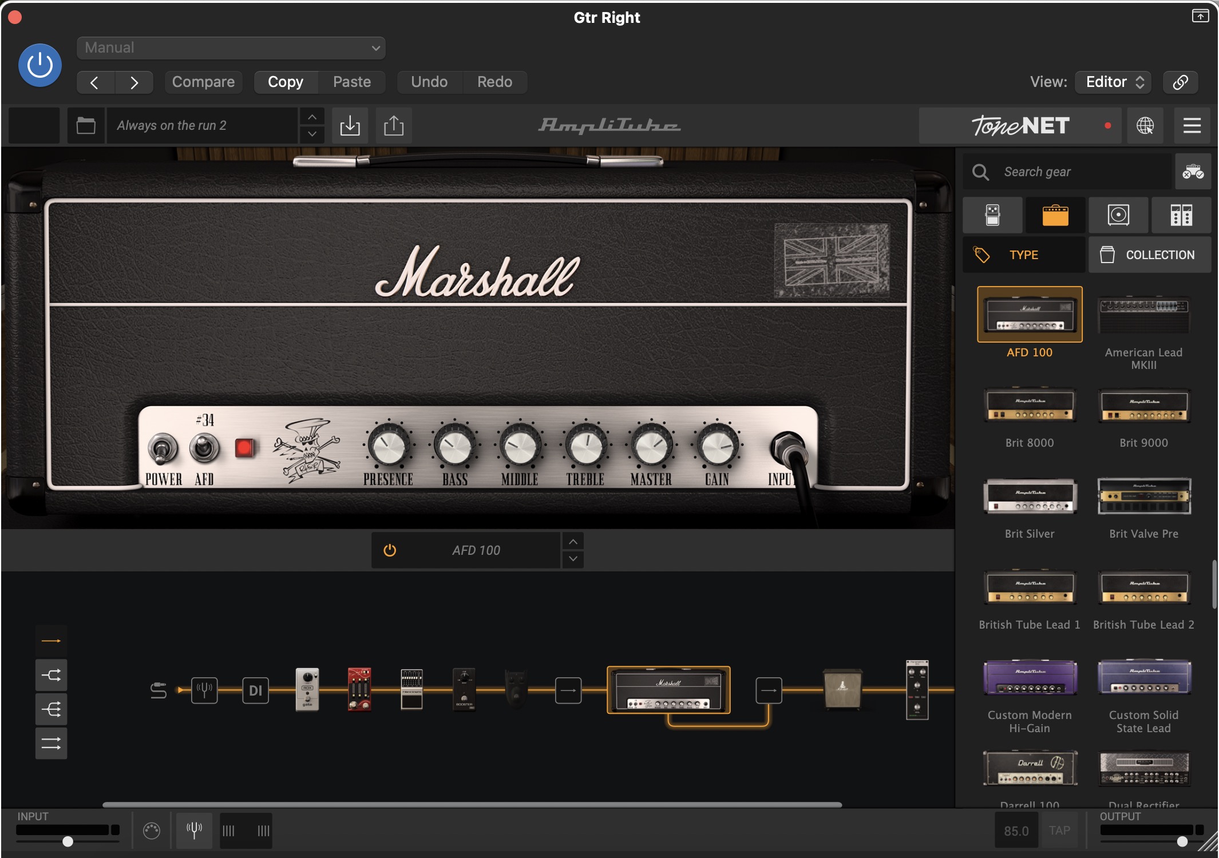Click the Copy button

pos(286,82)
